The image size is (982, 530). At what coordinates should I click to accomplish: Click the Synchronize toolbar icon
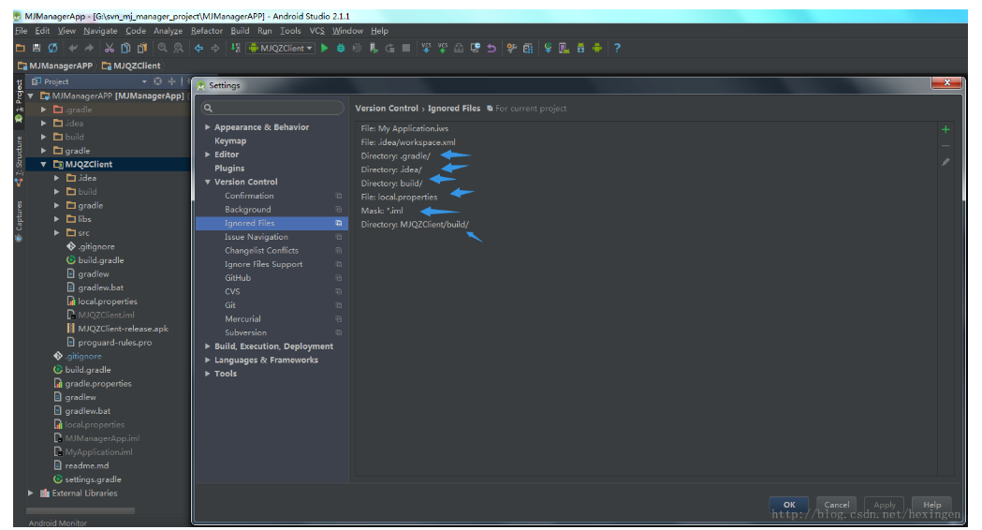(52, 48)
